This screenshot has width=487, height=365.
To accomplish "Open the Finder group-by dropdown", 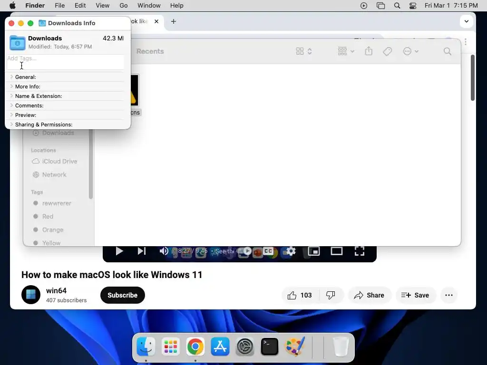I will click(x=346, y=51).
